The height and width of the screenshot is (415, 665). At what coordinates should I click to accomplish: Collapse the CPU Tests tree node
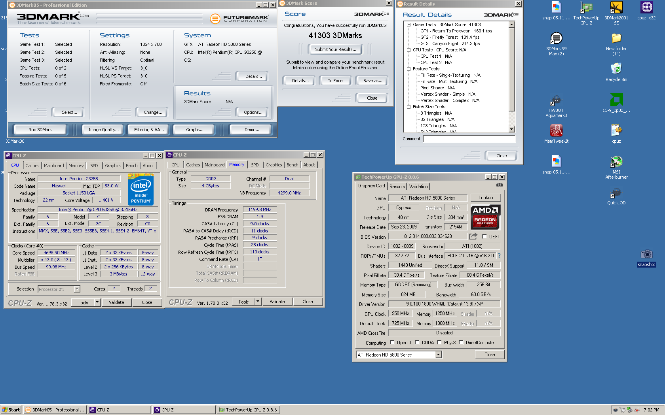click(408, 50)
